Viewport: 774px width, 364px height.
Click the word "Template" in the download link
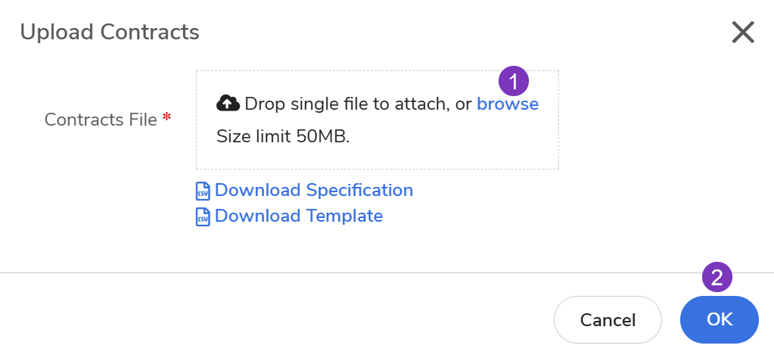pos(343,216)
